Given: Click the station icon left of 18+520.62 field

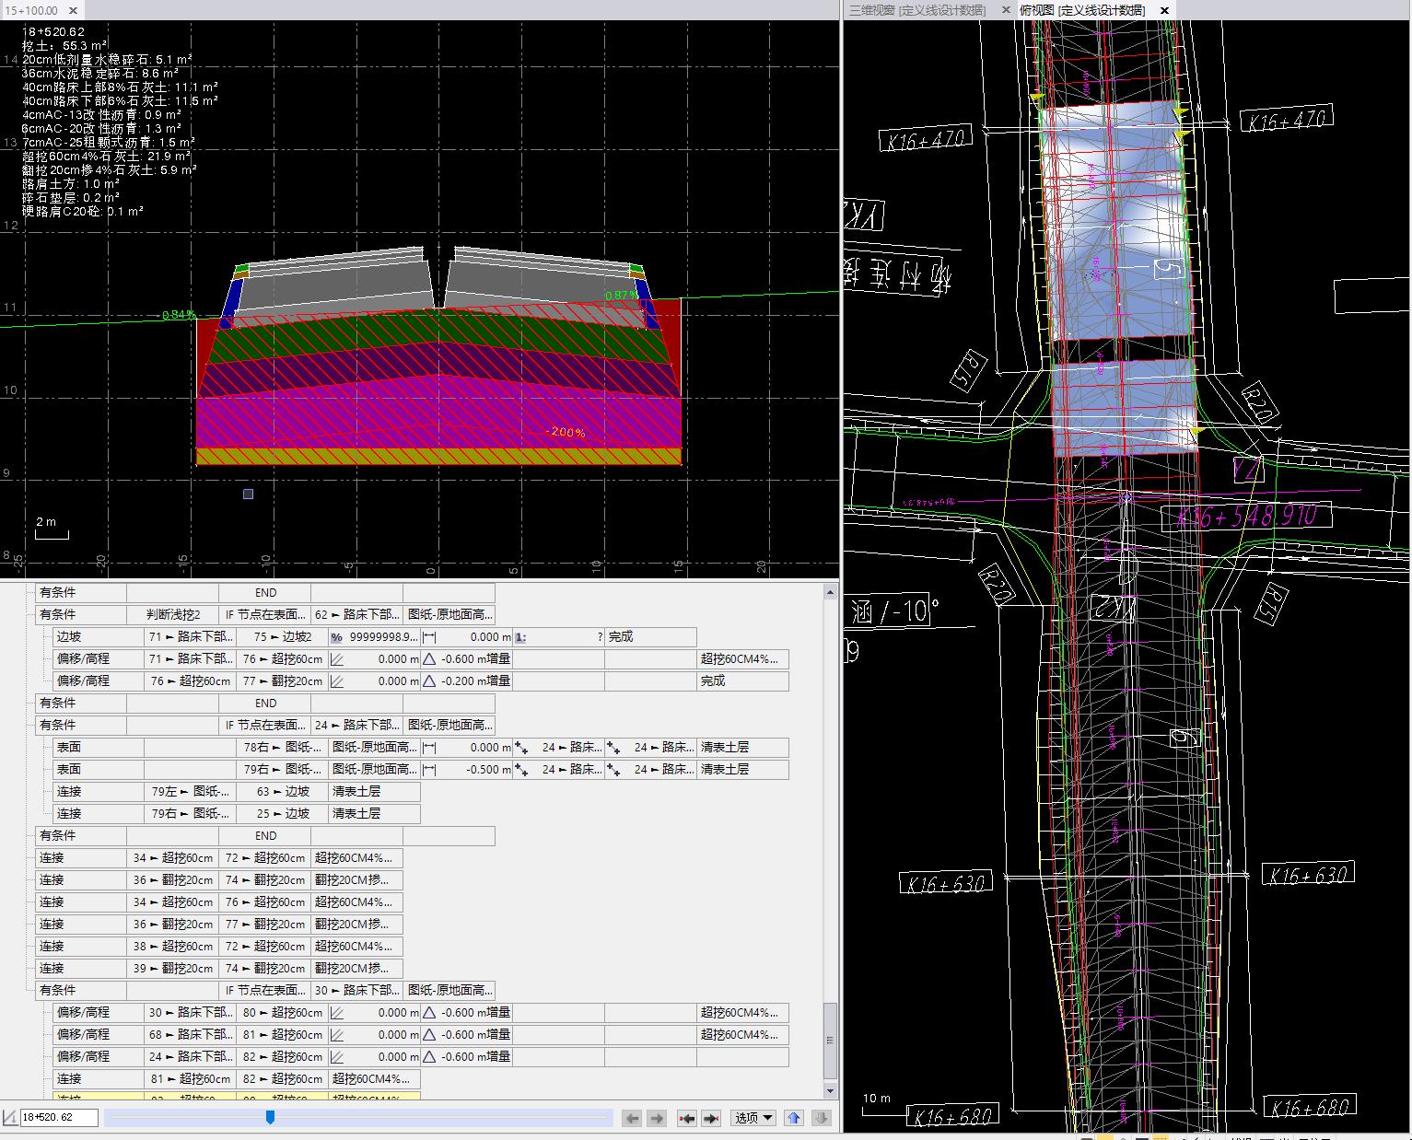Looking at the screenshot, I should pos(10,1118).
